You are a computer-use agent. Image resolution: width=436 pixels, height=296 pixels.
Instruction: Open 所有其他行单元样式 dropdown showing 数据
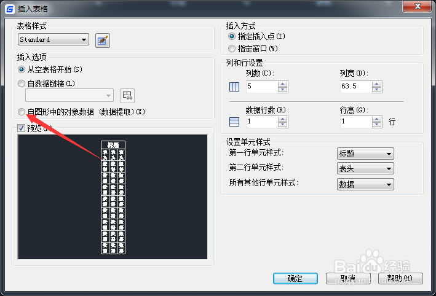(x=365, y=184)
